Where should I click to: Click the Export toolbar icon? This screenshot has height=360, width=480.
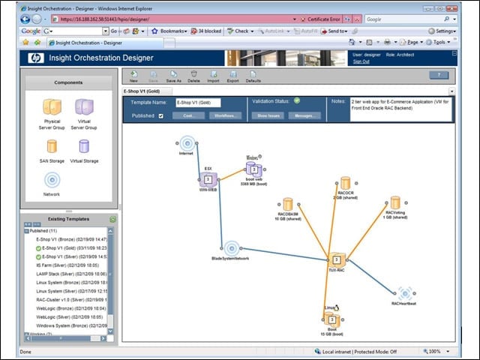(233, 76)
